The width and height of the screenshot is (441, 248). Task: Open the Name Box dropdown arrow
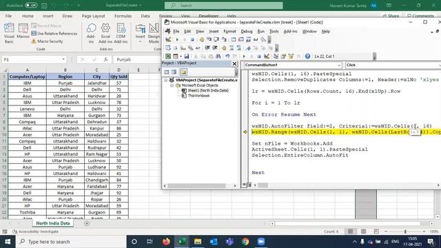click(63, 59)
